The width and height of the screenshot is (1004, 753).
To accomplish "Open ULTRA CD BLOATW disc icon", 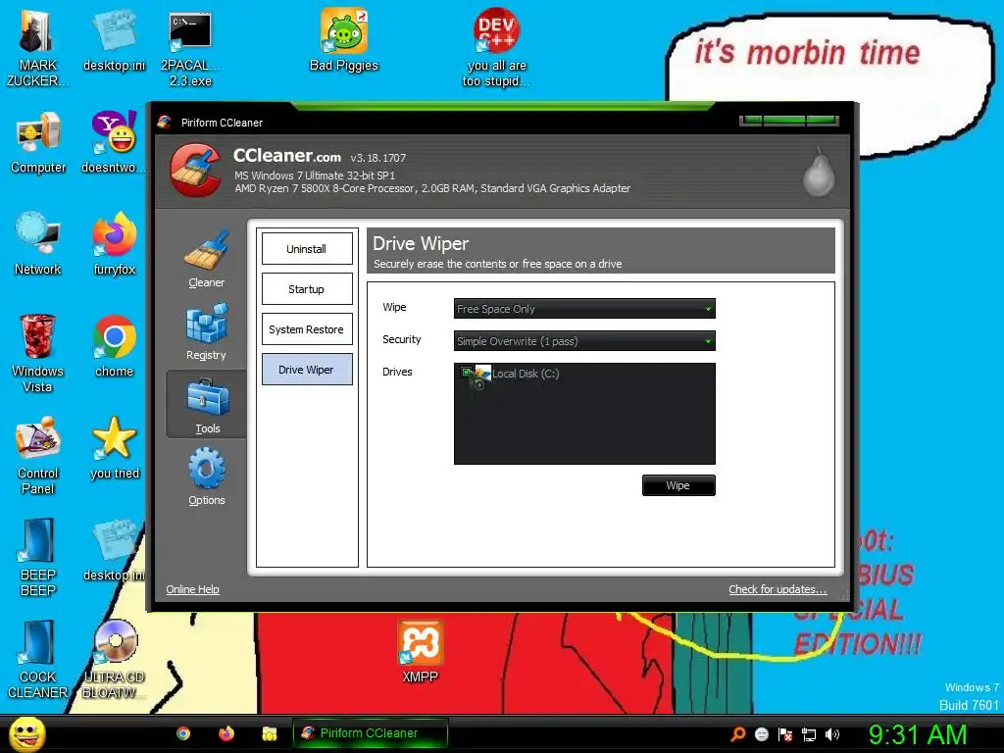I will click(116, 641).
